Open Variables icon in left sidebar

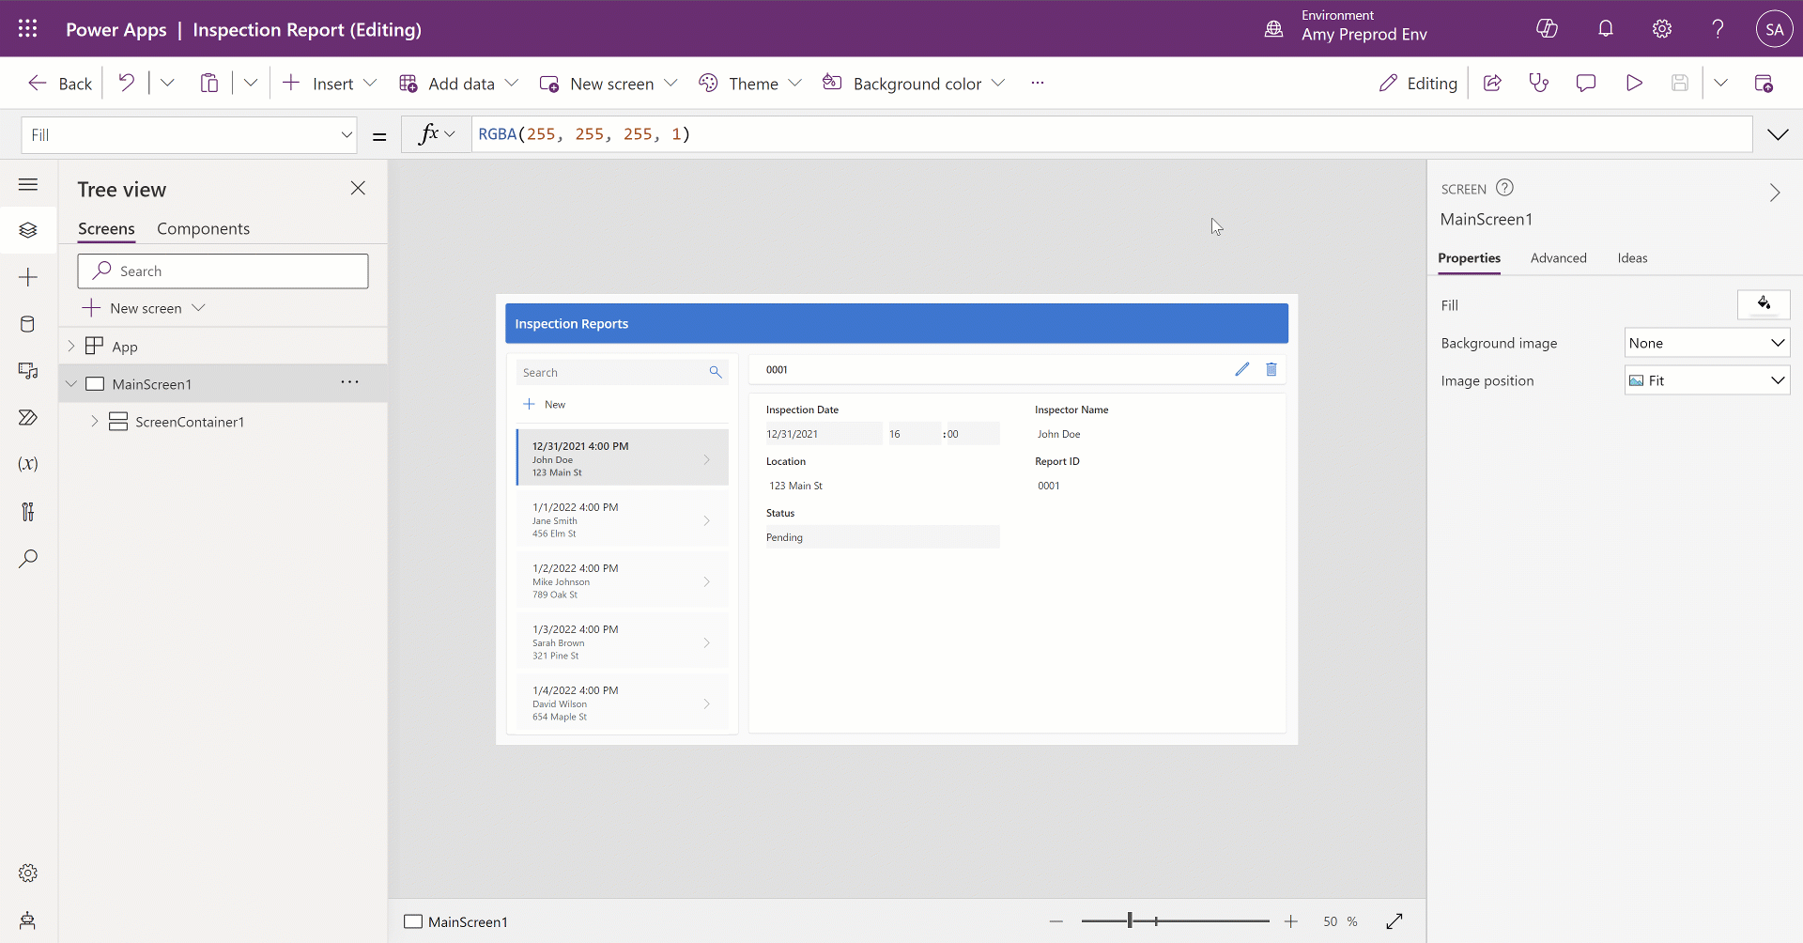tap(28, 464)
